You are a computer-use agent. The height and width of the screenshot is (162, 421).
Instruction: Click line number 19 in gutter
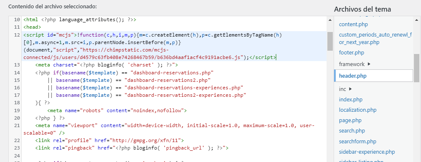click(x=17, y=110)
